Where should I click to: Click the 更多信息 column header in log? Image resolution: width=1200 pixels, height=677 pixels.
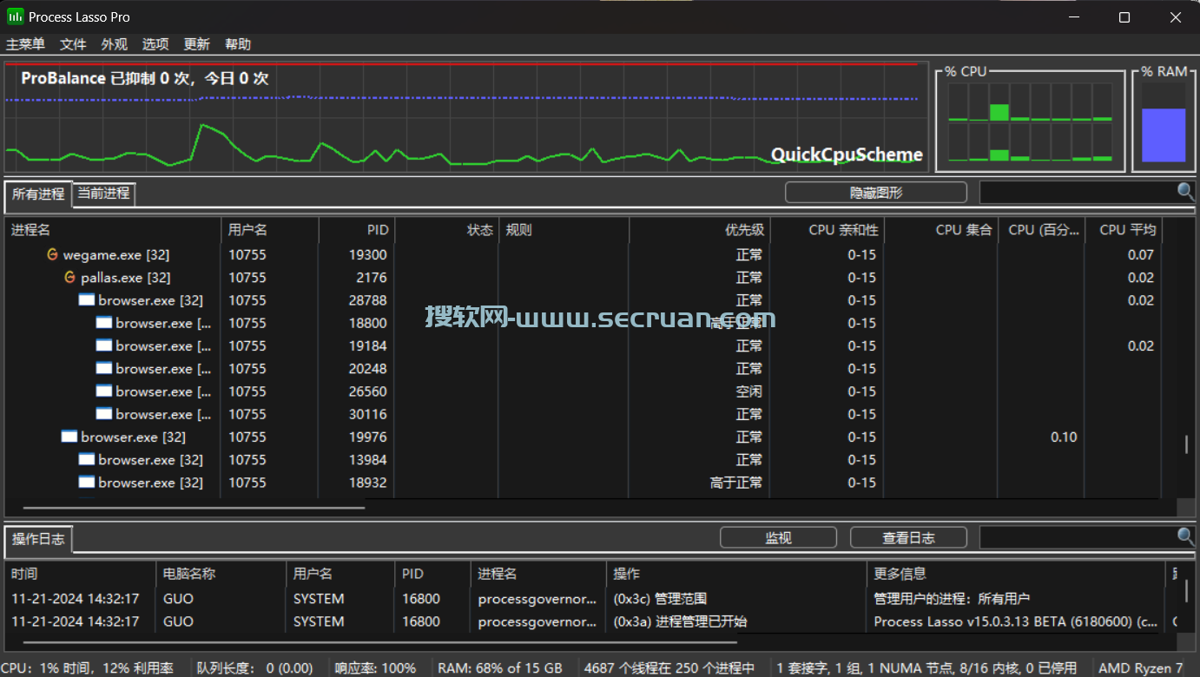coord(1015,574)
